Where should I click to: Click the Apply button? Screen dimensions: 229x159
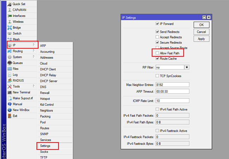(x=202, y=39)
